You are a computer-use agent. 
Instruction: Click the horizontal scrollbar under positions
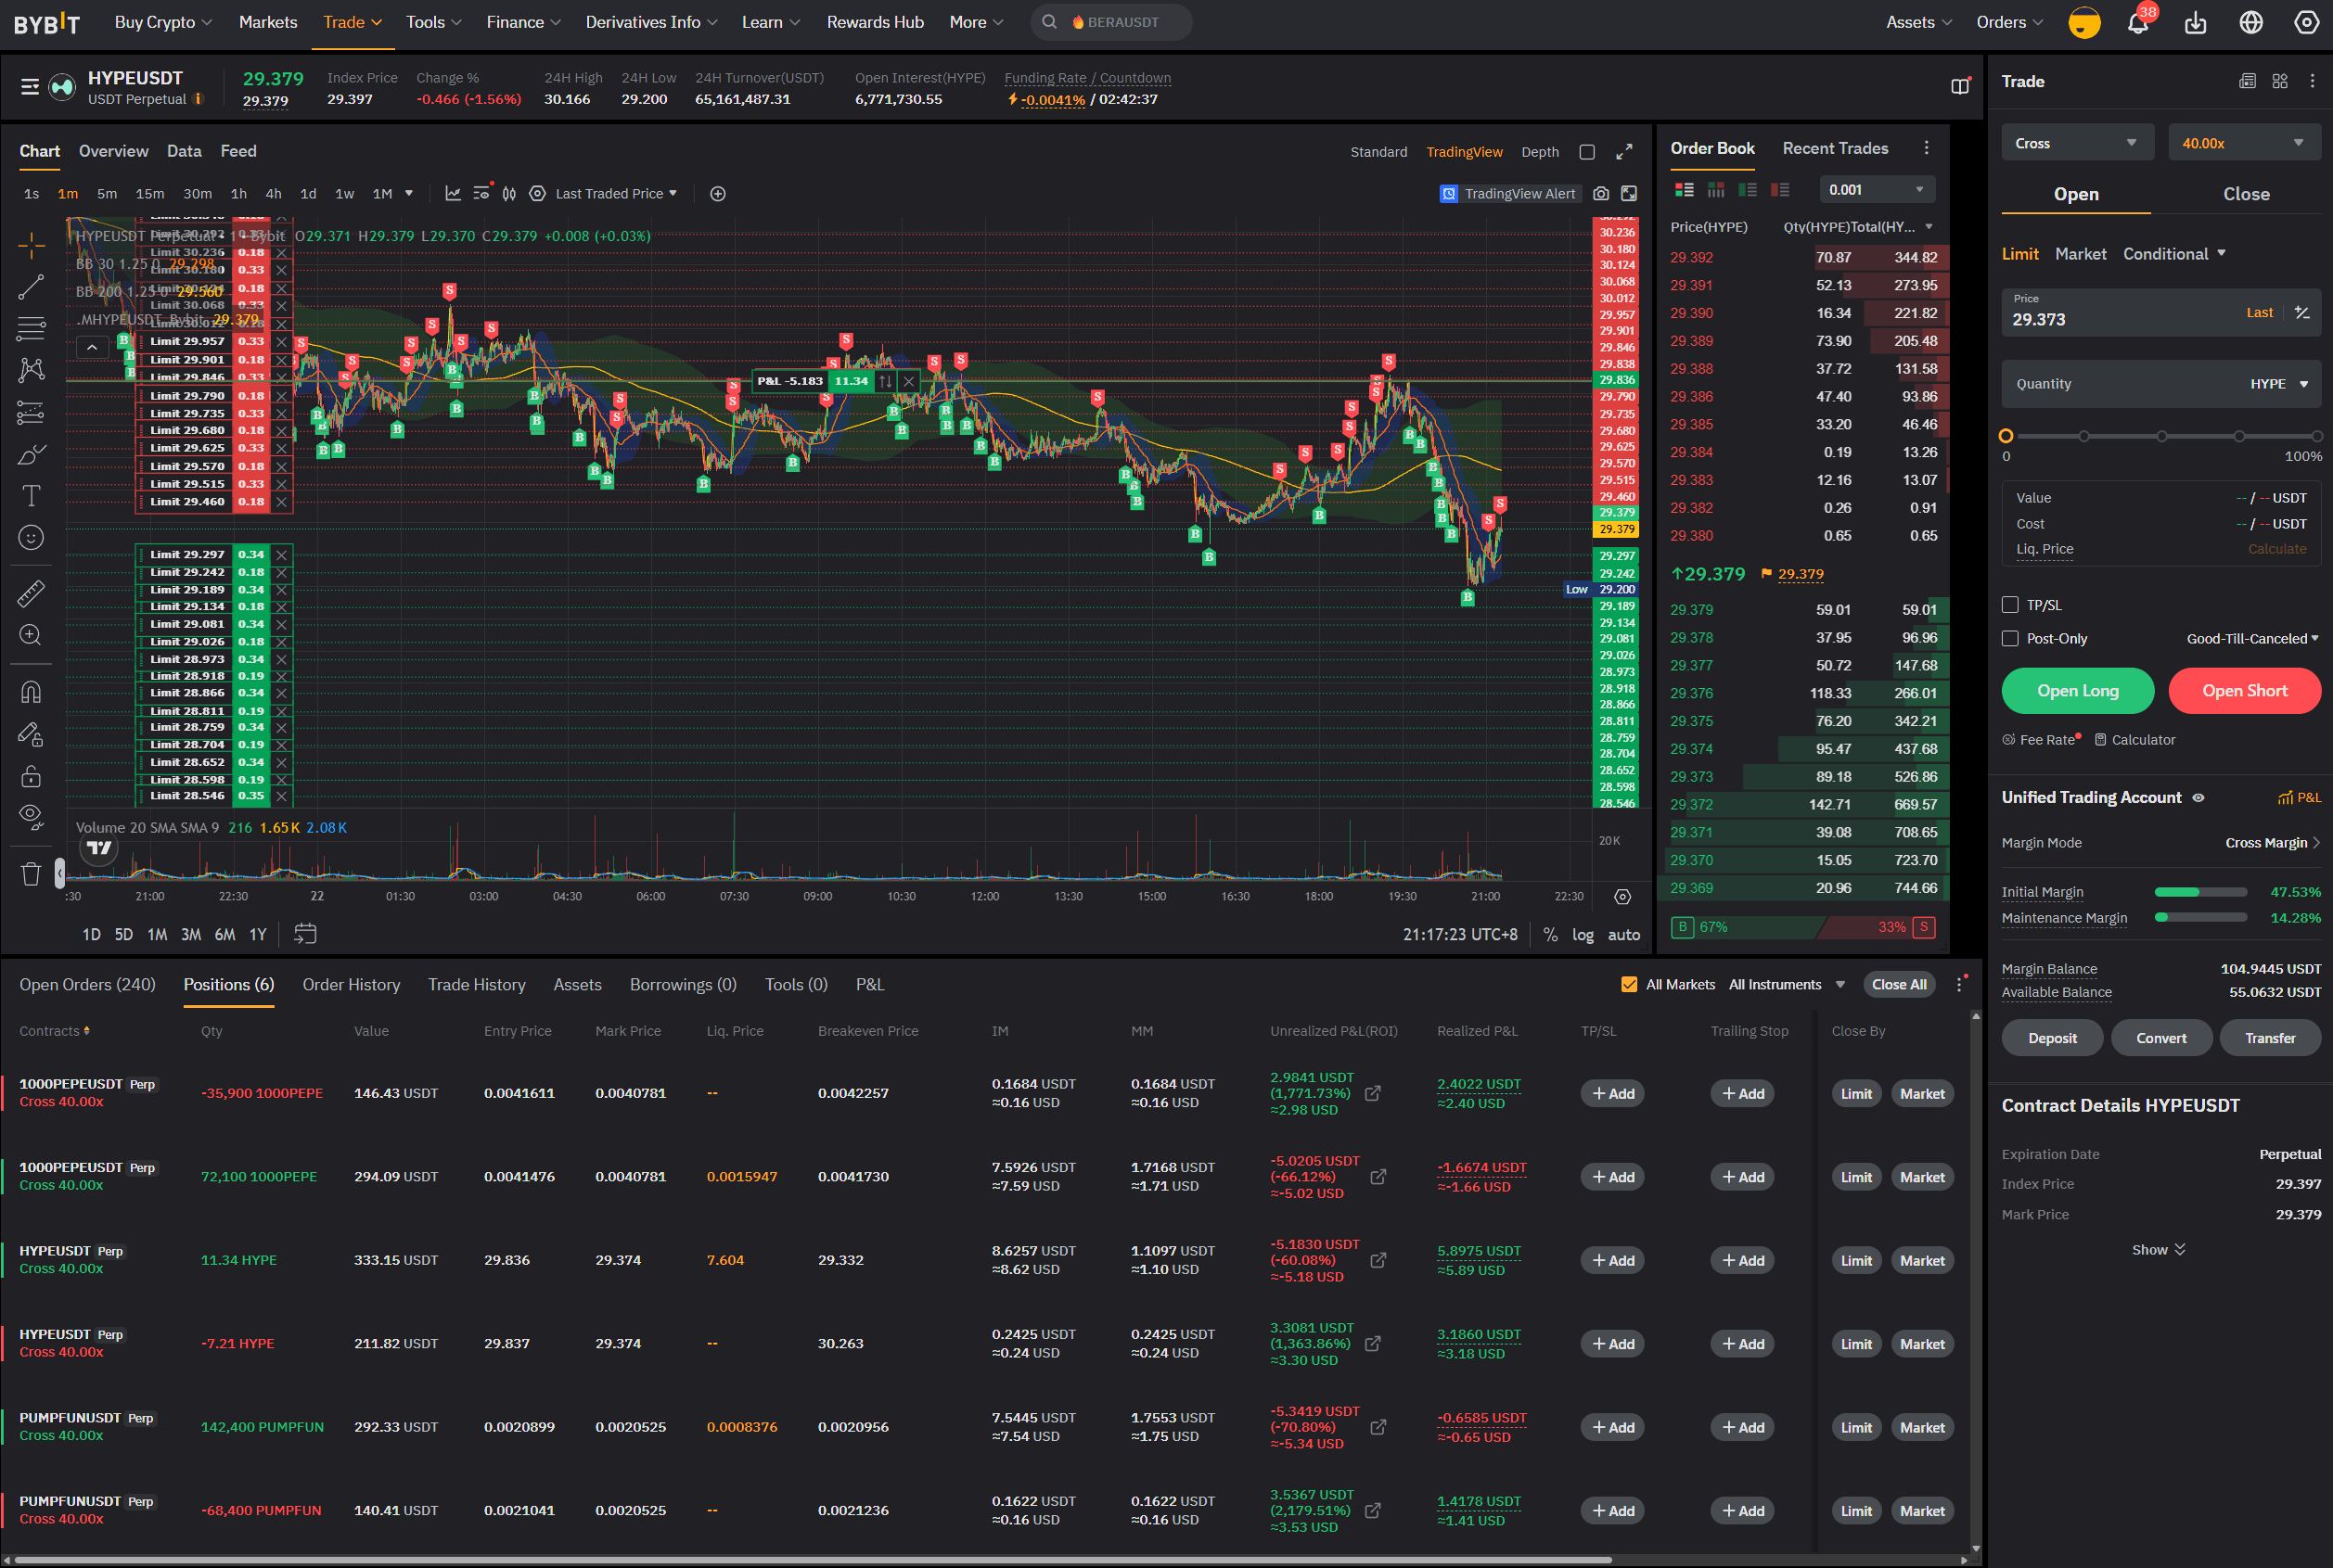click(814, 1559)
